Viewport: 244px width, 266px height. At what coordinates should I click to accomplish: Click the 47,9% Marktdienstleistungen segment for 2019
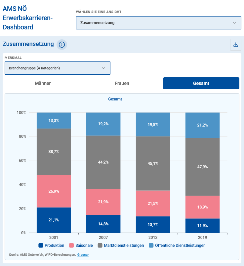pos(202,167)
